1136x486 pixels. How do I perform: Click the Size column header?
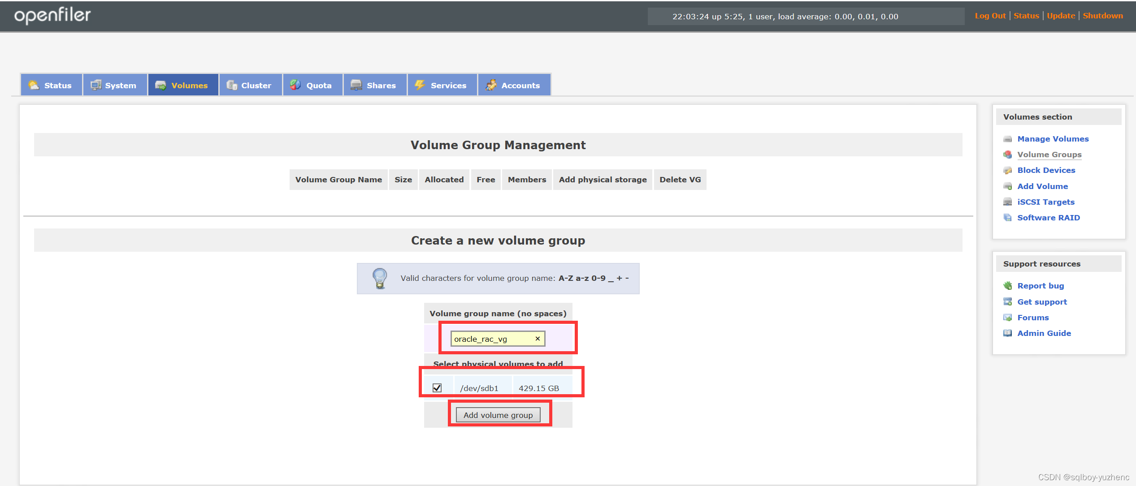point(403,180)
